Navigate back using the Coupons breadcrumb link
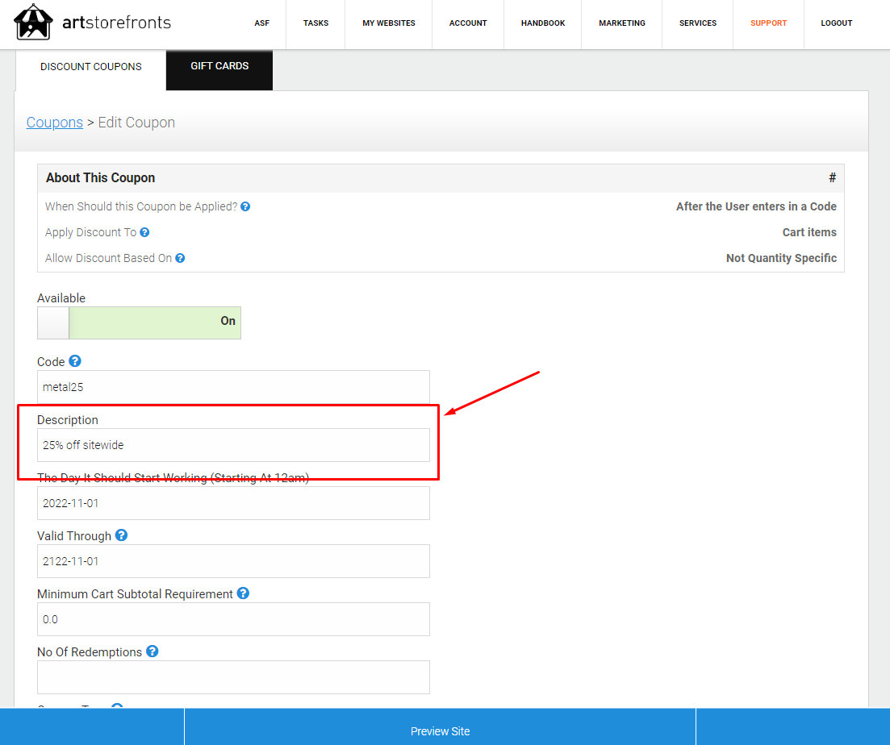The width and height of the screenshot is (890, 745). (x=54, y=122)
